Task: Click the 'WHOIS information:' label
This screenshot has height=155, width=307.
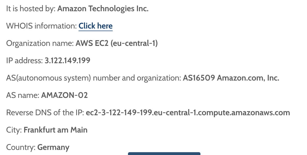Action: click(41, 26)
